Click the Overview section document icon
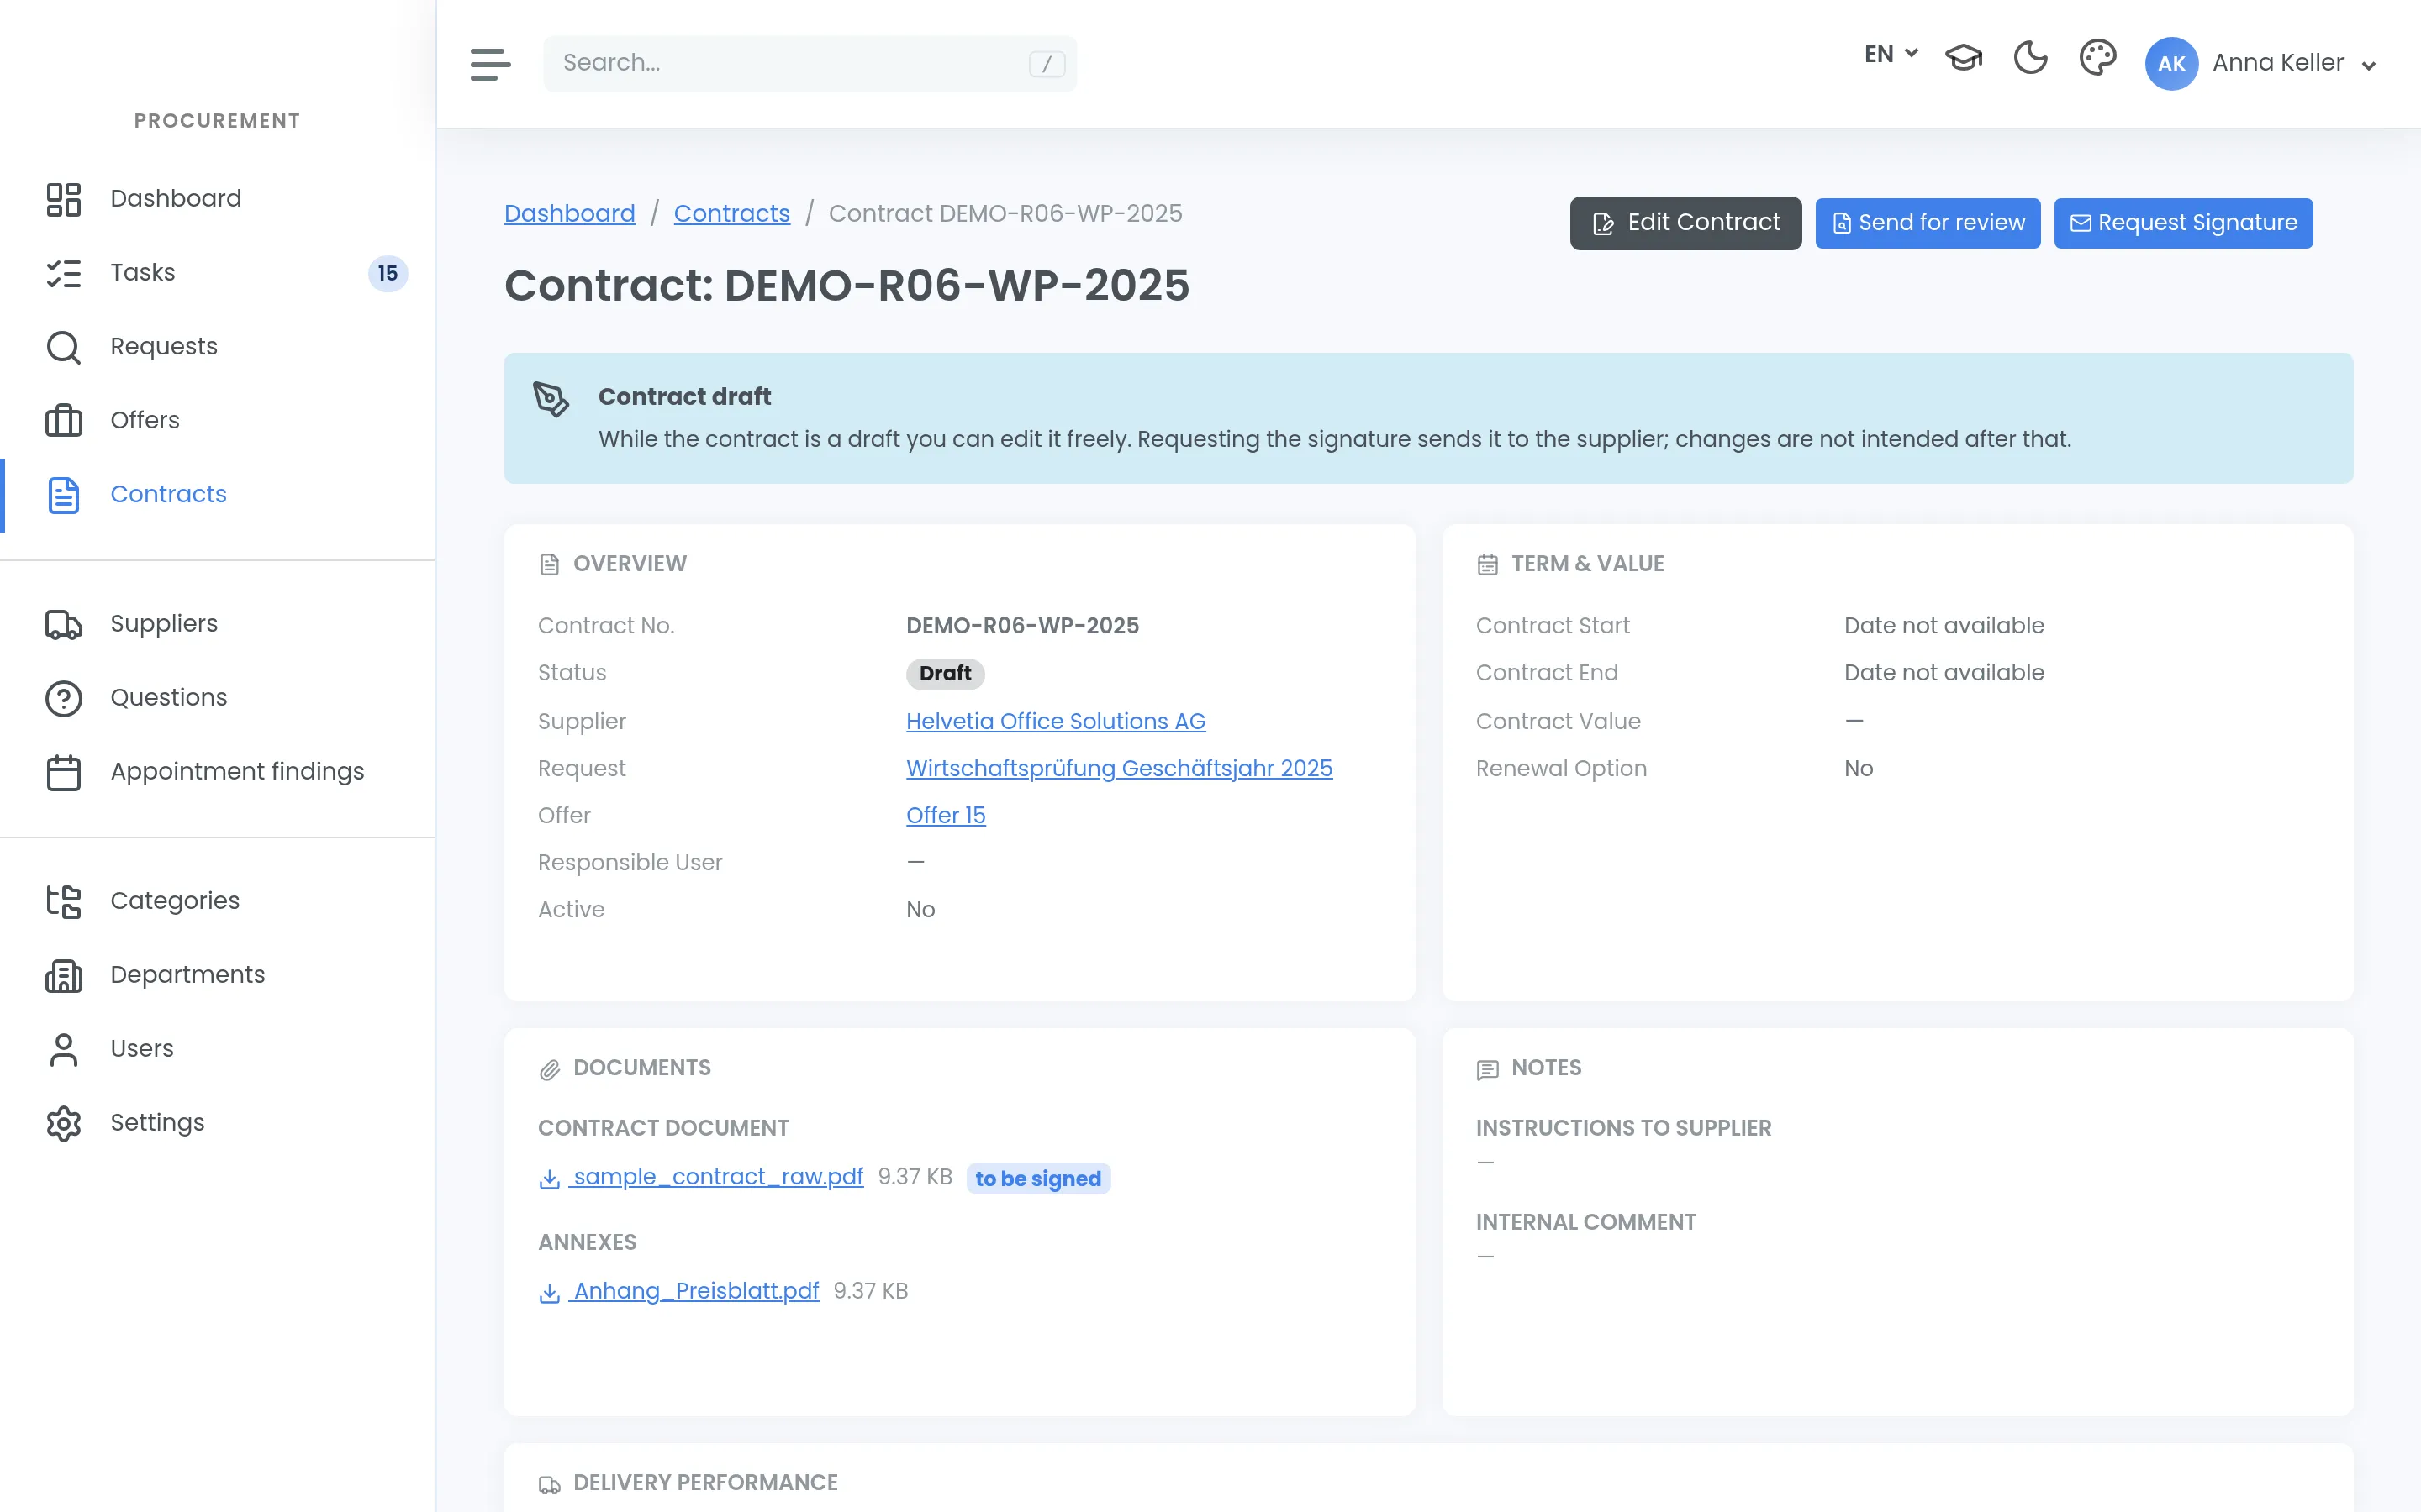This screenshot has height=1512, width=2421. click(x=549, y=565)
